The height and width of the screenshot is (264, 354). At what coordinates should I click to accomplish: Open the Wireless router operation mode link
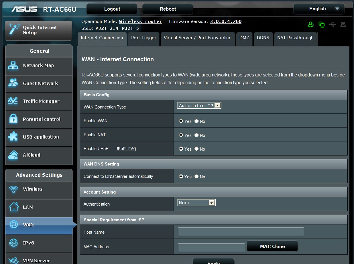[x=141, y=21]
